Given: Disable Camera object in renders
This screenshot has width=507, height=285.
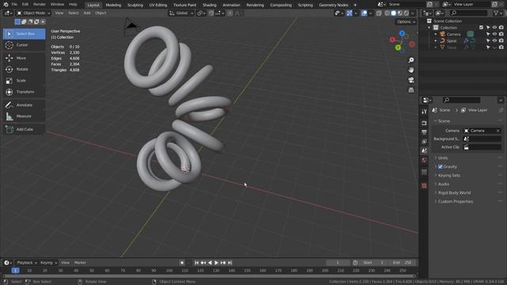Looking at the screenshot, I should (x=501, y=34).
